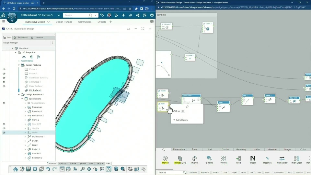This screenshot has height=175, width=311.
Task: Open the tag icon in 3DDashboard header
Action: pos(102,15)
